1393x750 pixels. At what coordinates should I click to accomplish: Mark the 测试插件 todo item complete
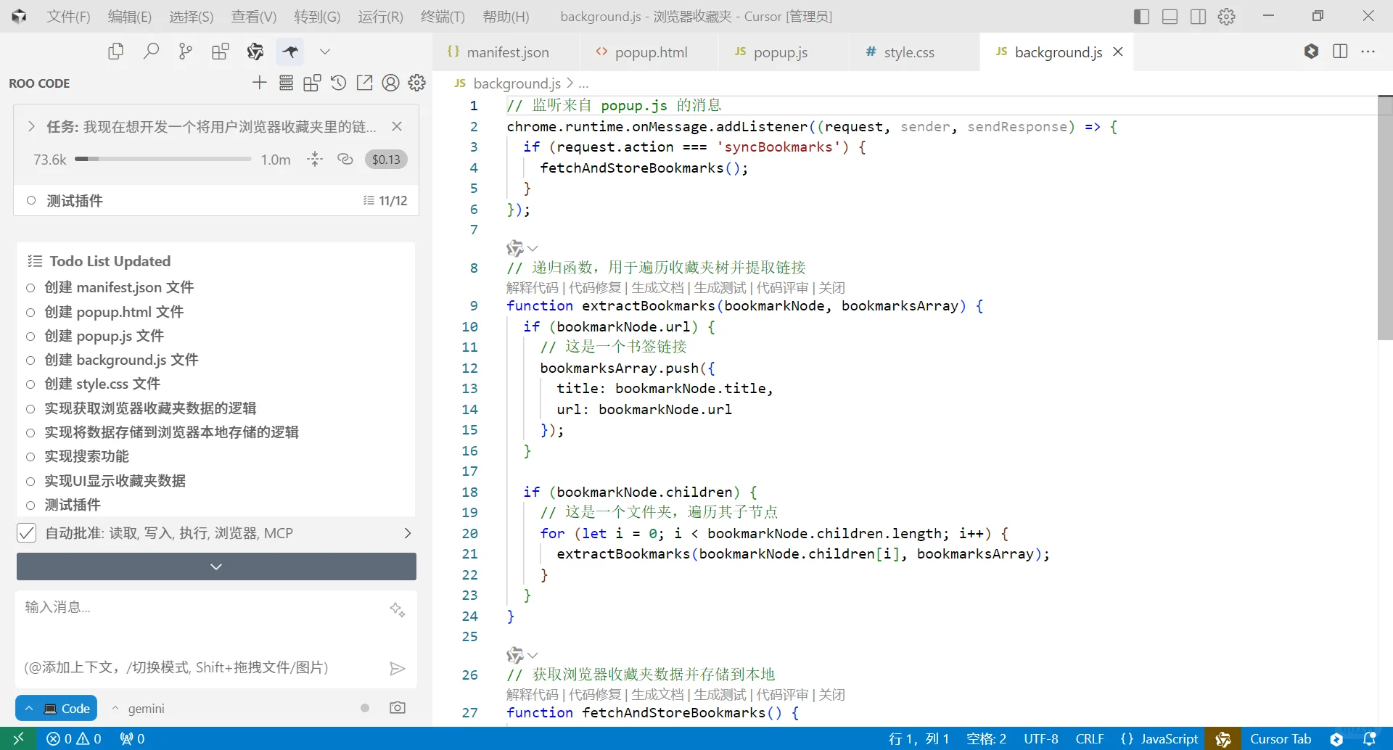(x=30, y=505)
